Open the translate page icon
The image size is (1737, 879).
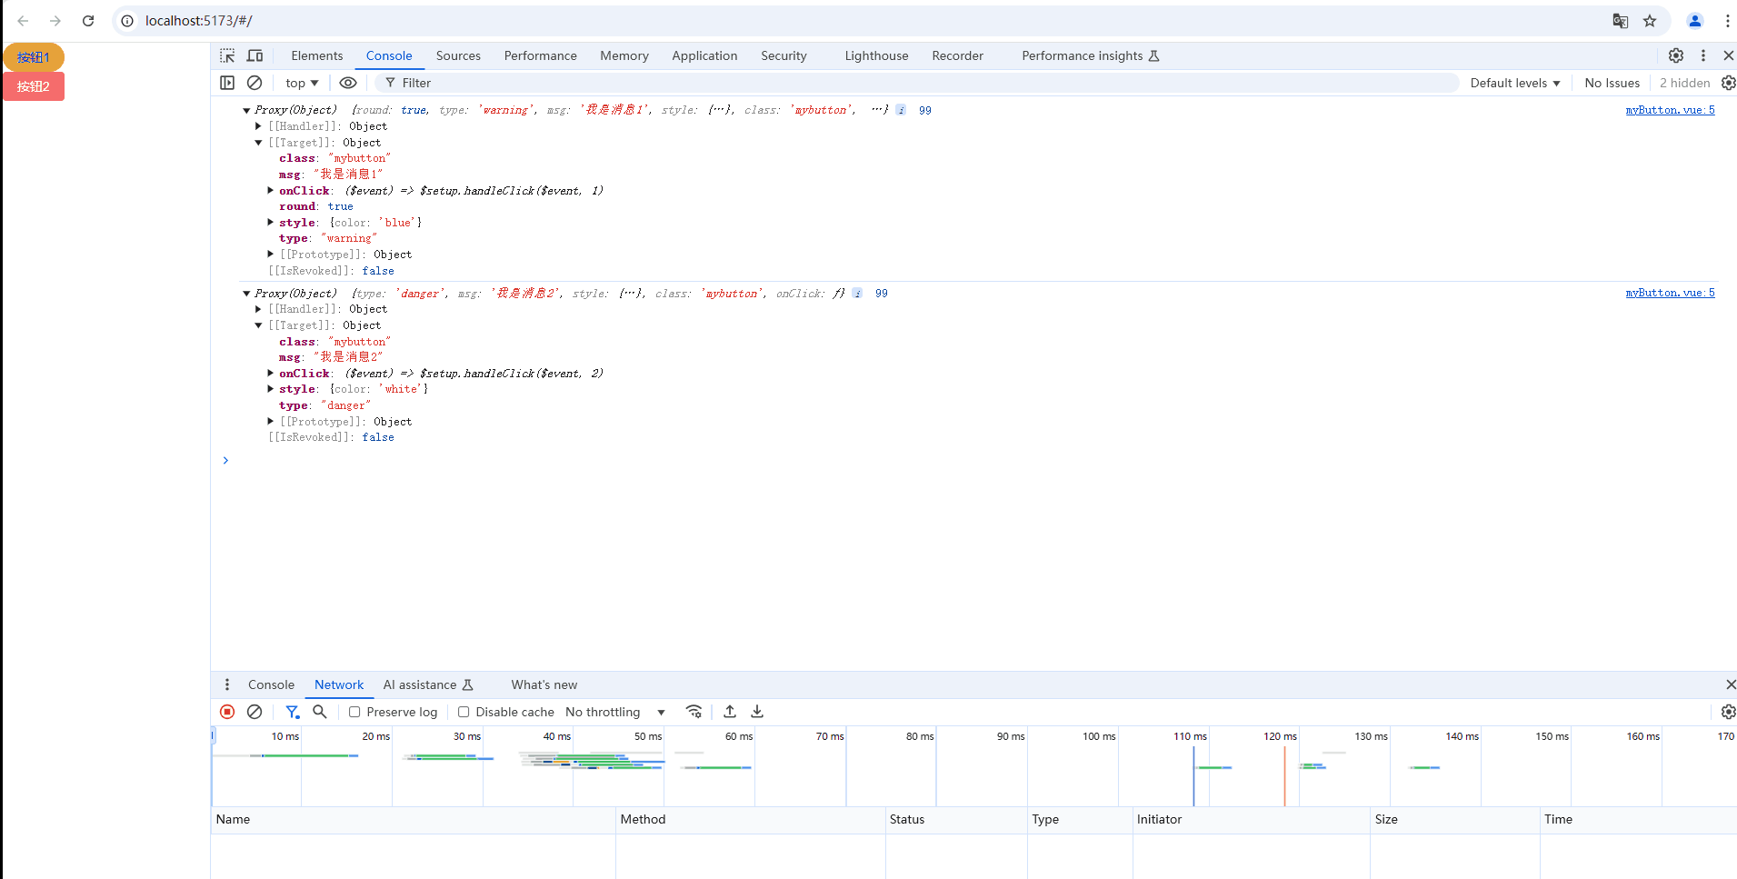(x=1620, y=21)
